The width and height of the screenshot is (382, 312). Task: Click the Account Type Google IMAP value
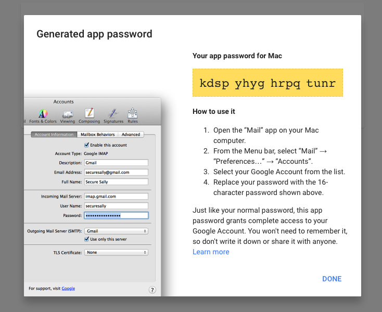click(96, 153)
